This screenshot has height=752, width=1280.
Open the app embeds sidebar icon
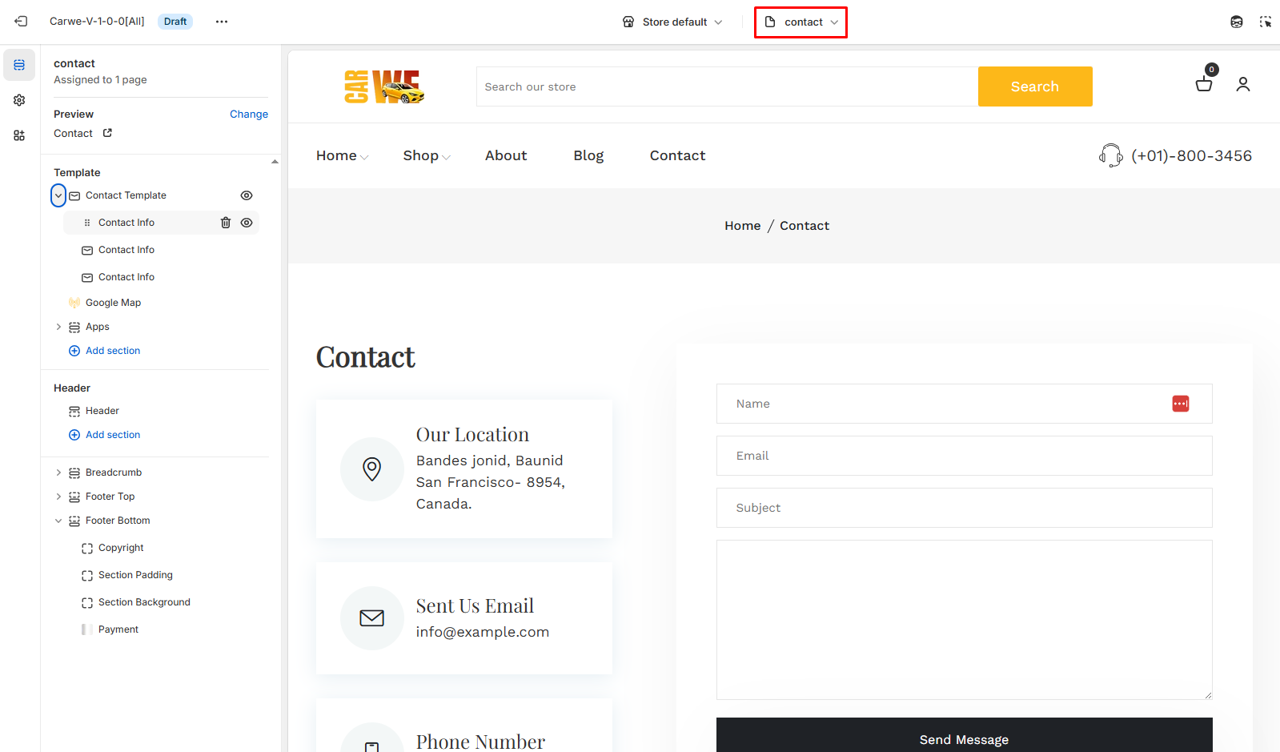[x=19, y=135]
